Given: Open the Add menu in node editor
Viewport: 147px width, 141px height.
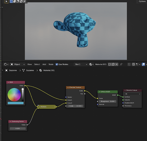Looking at the screenshot, I should [44, 64].
